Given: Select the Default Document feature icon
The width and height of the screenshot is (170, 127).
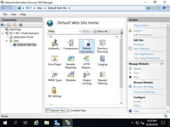Looking at the screenshot, I should [x=87, y=46].
